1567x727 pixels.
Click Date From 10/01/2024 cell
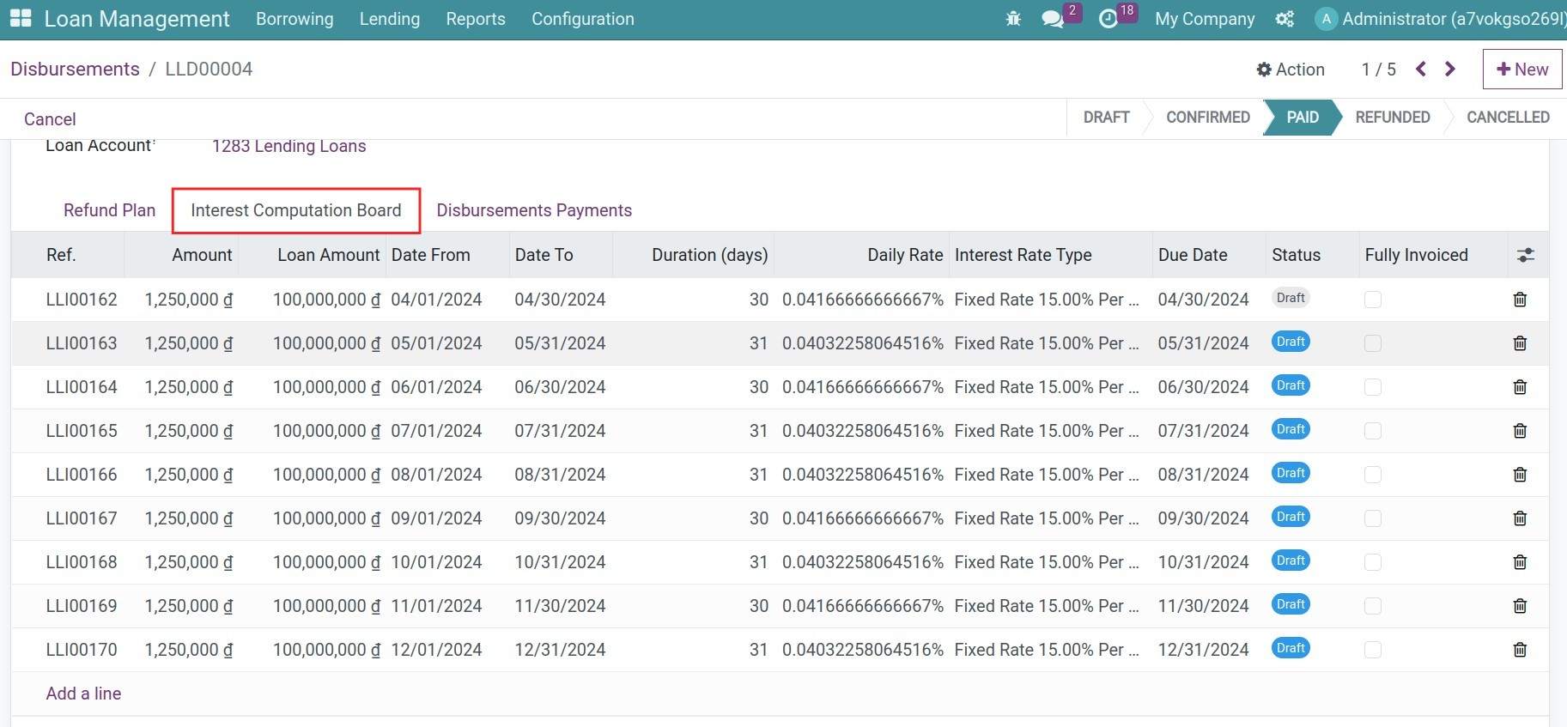point(436,562)
